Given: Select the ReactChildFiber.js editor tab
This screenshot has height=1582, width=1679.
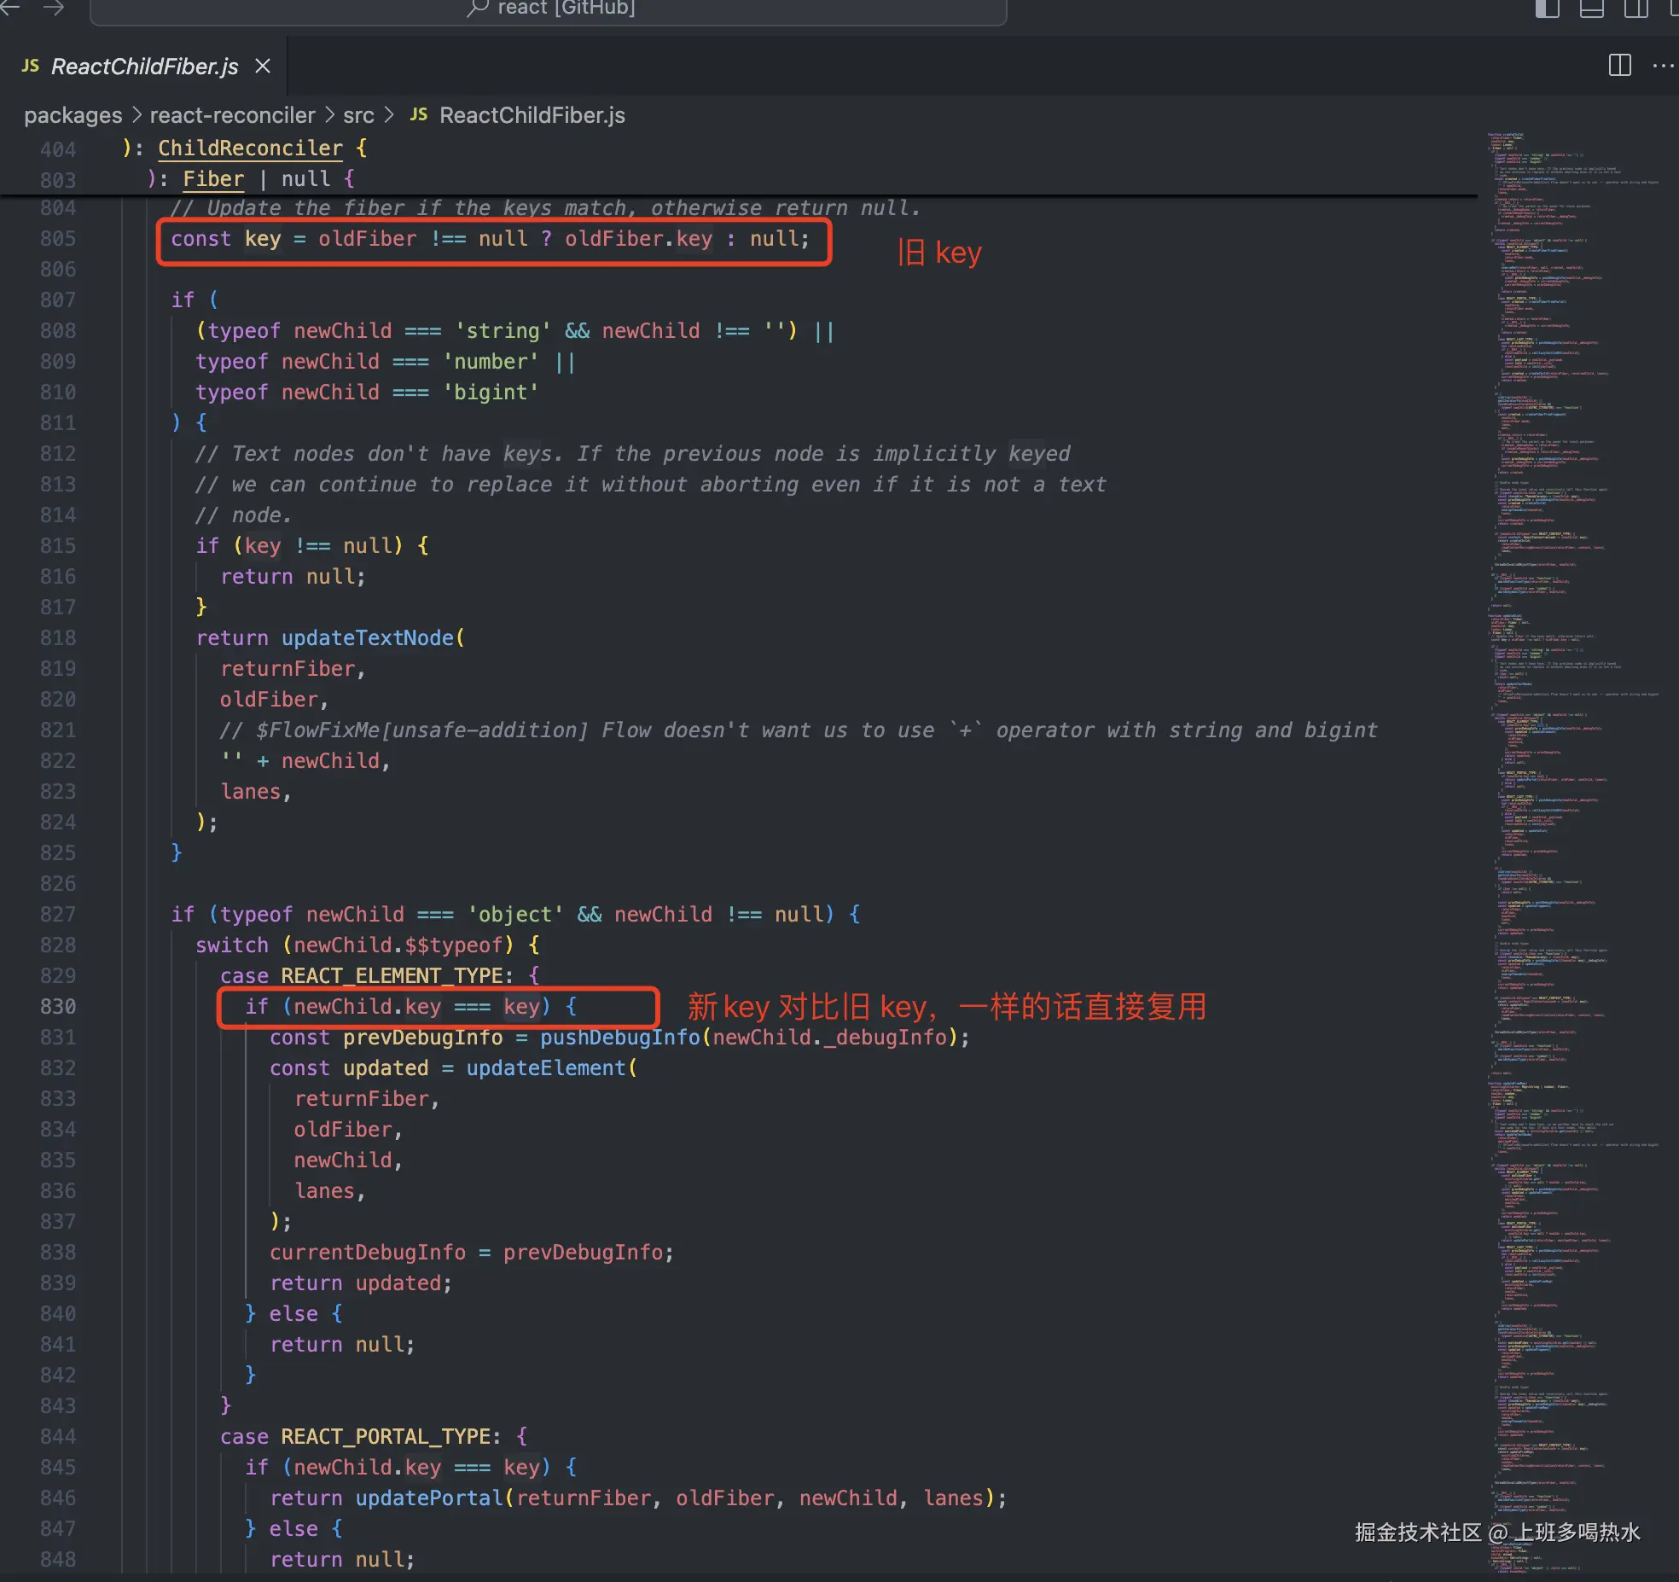Looking at the screenshot, I should [144, 67].
